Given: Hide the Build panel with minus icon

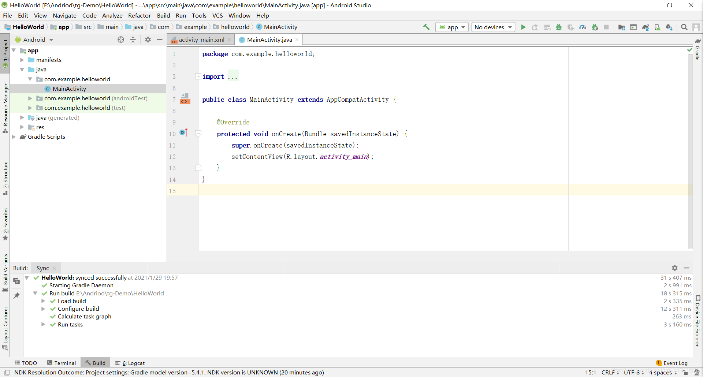Looking at the screenshot, I should (687, 268).
